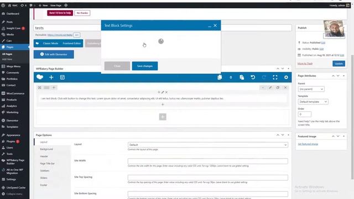Viewport: 354px width, 199px height.
Task: Click the WPBakery cloud logo icon
Action: pos(40,77)
